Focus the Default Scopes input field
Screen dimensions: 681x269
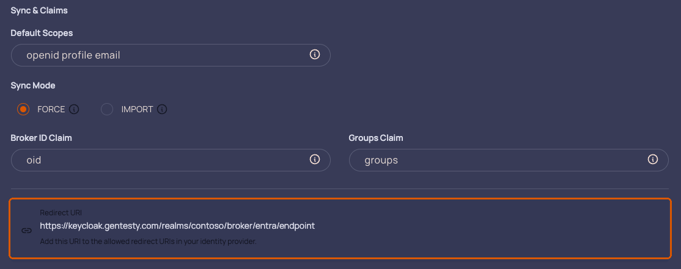click(x=171, y=55)
